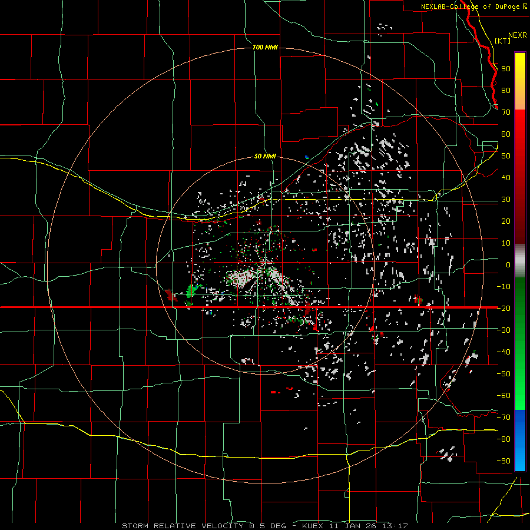
Task: Click the "0" velocity scale label
Action: pos(508,265)
